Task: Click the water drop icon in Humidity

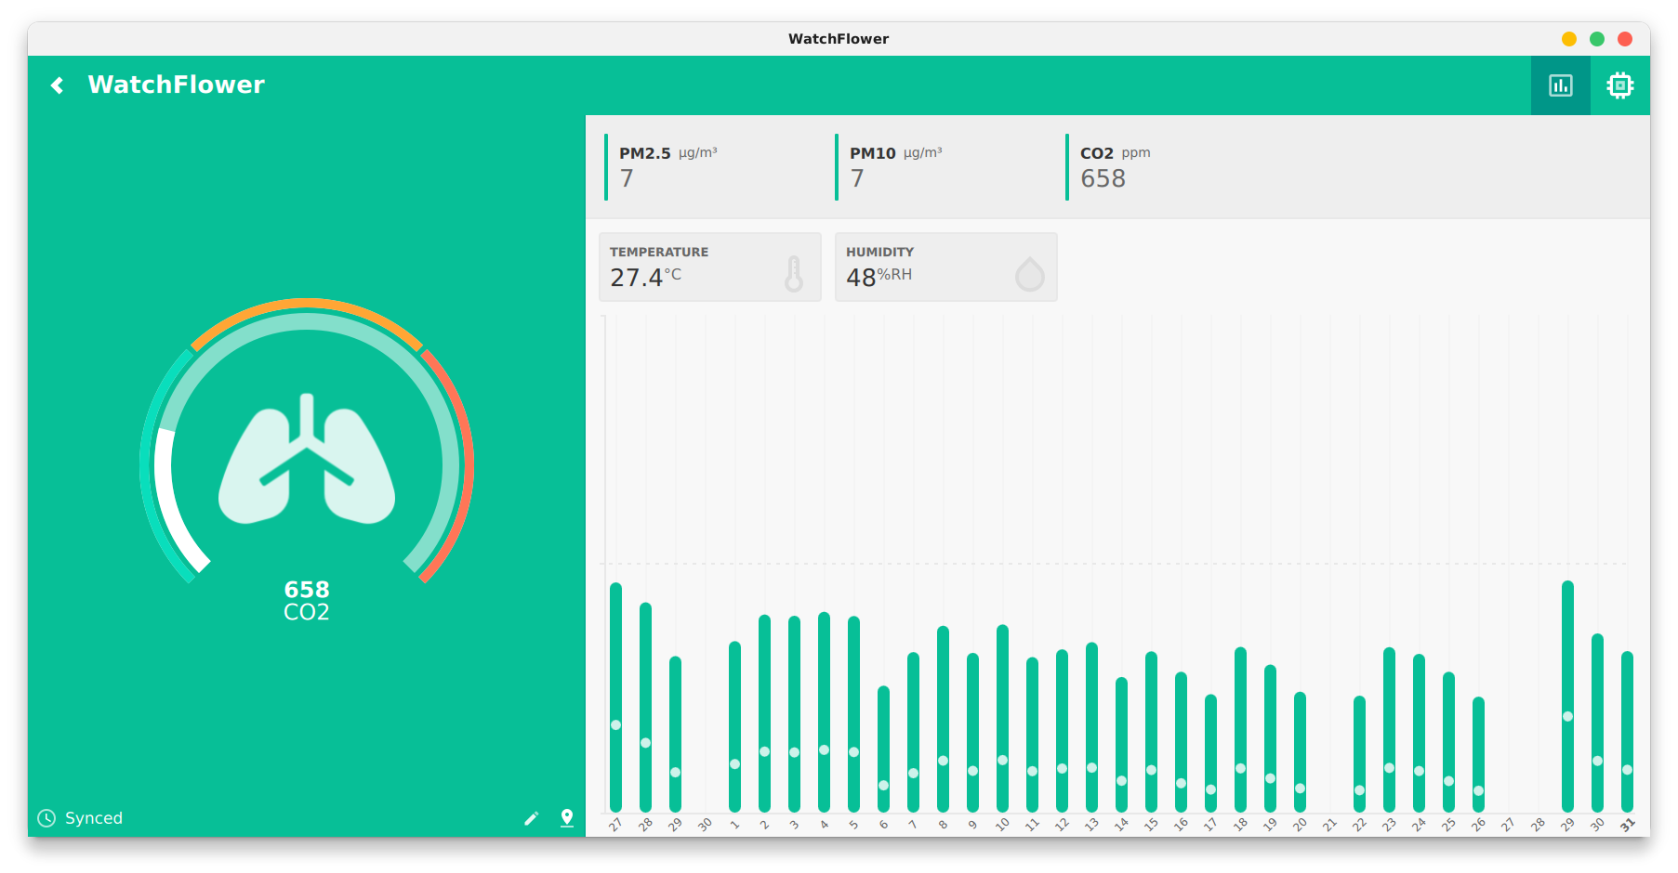Action: (1030, 274)
